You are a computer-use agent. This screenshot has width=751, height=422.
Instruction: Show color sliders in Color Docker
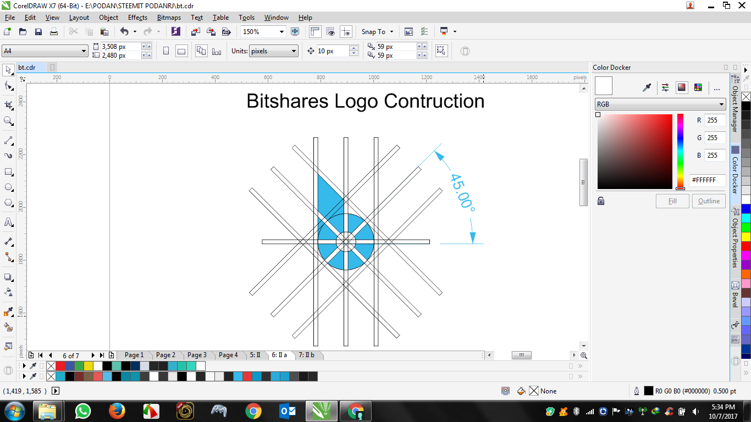click(x=665, y=87)
